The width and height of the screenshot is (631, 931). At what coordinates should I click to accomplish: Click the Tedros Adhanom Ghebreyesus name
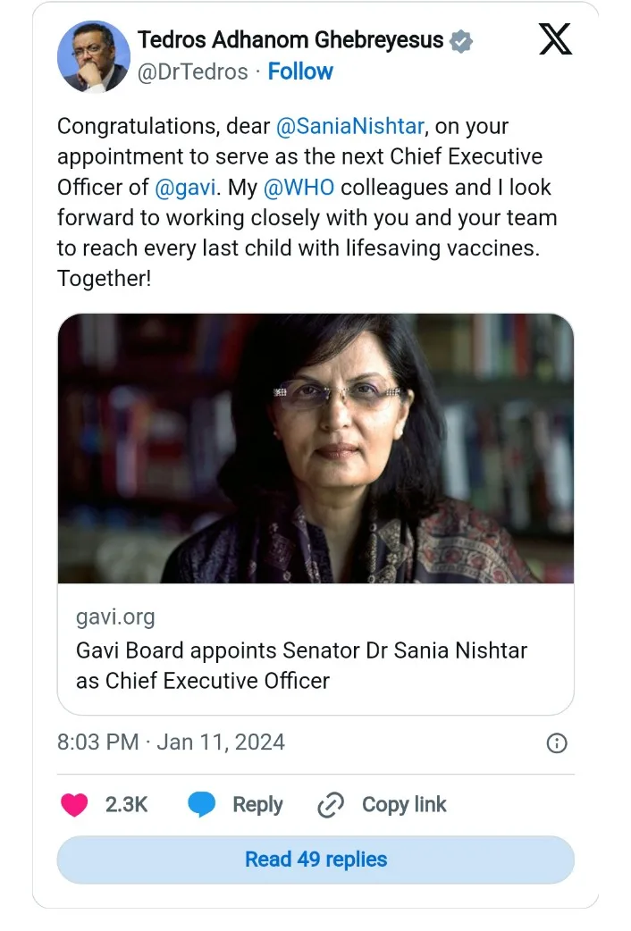pos(290,40)
